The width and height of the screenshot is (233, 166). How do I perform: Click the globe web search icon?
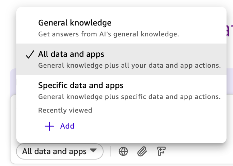[x=123, y=151]
